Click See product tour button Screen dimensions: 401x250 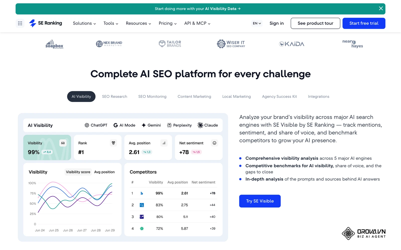pyautogui.click(x=315, y=23)
